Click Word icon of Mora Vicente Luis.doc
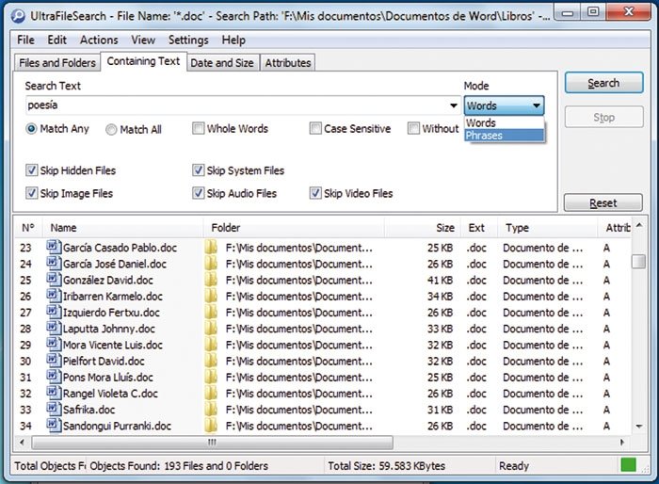This screenshot has width=659, height=484. 54,344
